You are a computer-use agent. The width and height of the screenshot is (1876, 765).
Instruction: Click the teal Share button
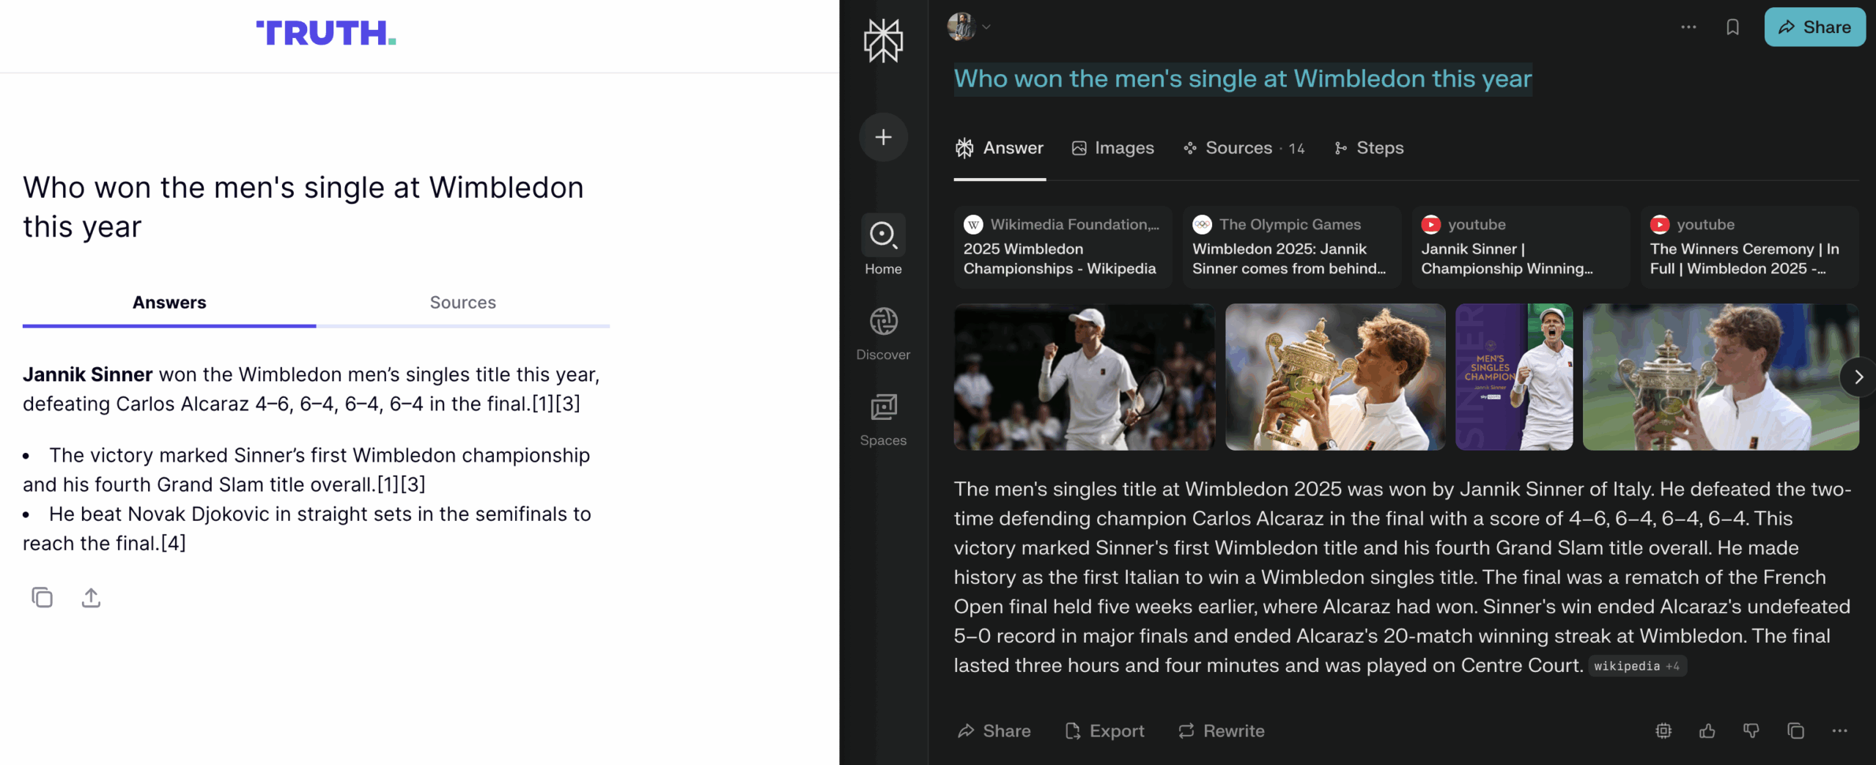(x=1814, y=27)
